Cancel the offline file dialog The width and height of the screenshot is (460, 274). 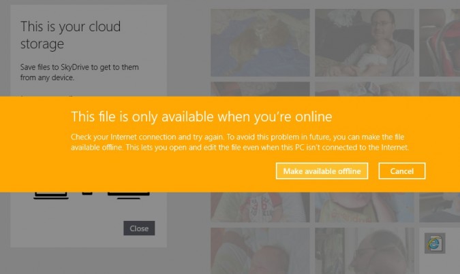point(401,171)
